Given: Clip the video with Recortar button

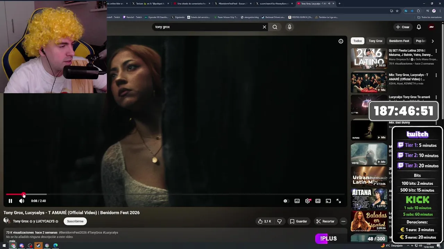Looking at the screenshot, I should pyautogui.click(x=325, y=221).
